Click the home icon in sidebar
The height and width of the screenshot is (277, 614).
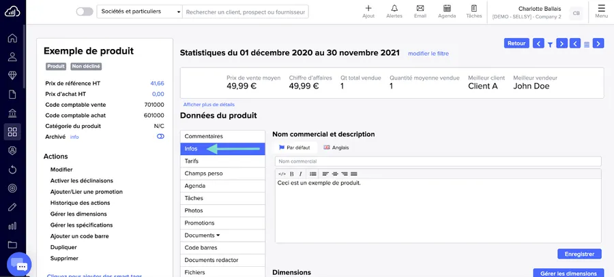[12, 38]
